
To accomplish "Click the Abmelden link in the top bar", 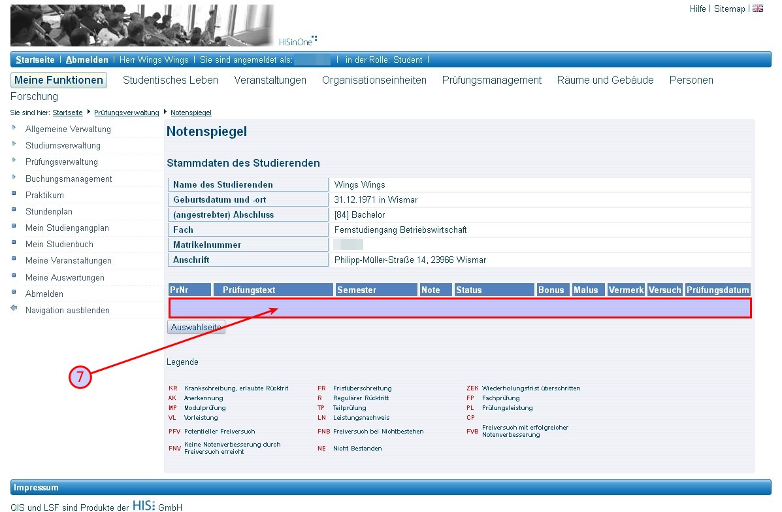I will click(x=87, y=60).
